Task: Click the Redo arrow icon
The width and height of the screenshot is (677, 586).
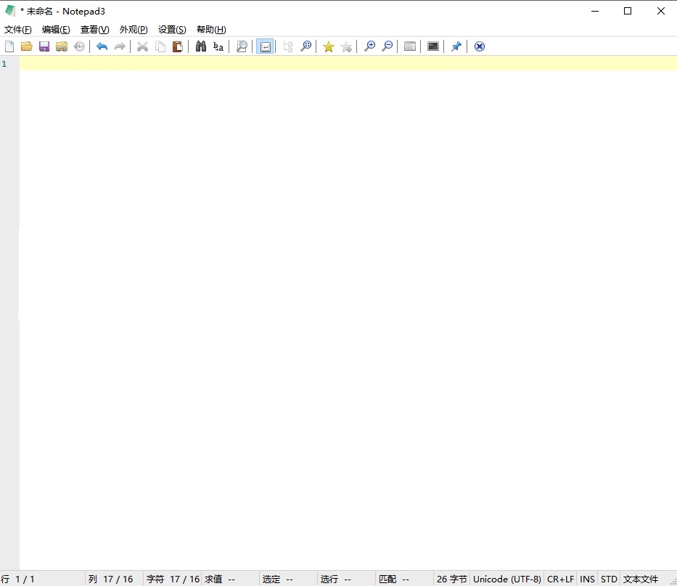Action: [120, 46]
